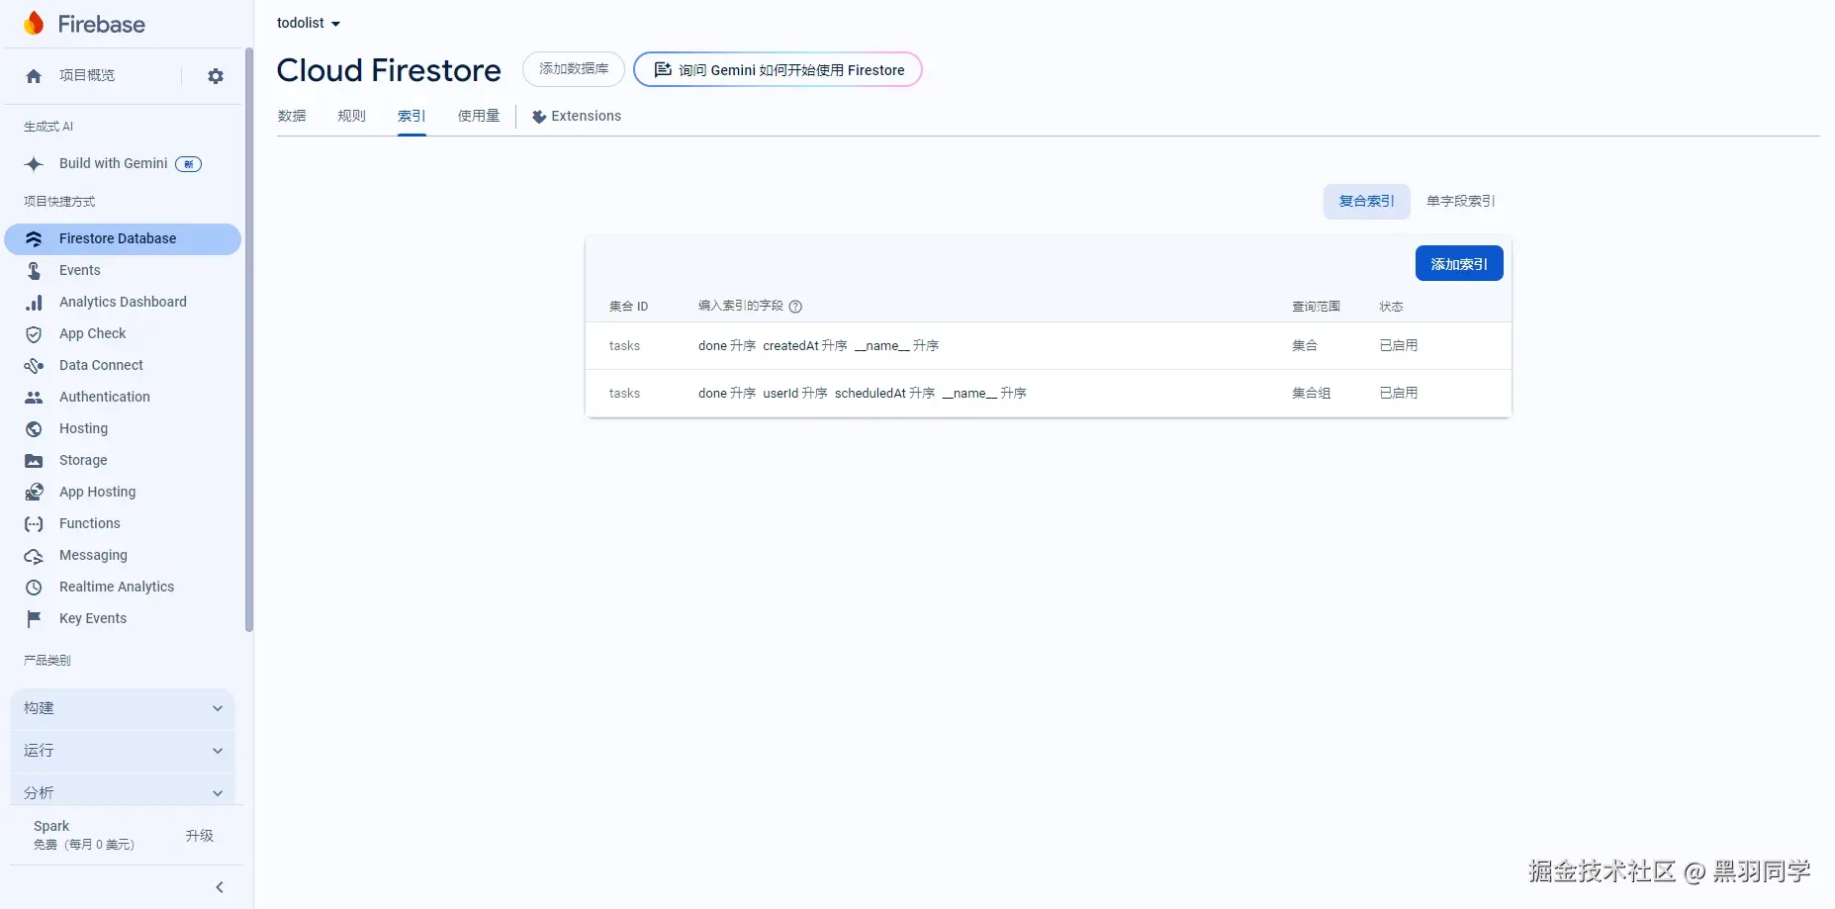Open Realtime Analytics in the sidebar
The width and height of the screenshot is (1835, 909).
123,588
